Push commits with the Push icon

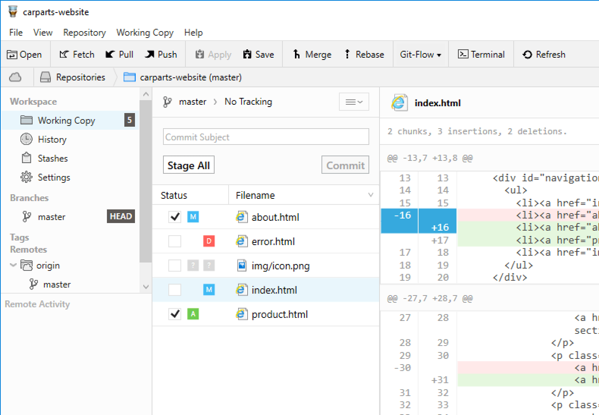tap(150, 55)
